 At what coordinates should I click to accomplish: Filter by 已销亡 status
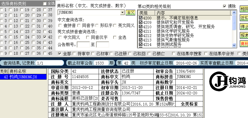click(149, 54)
